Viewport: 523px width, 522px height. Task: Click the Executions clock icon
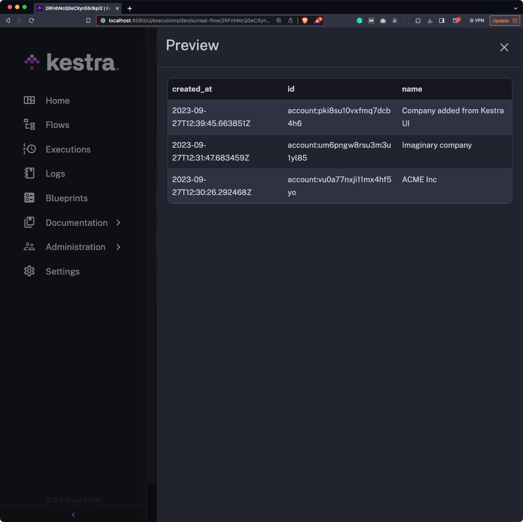click(29, 149)
